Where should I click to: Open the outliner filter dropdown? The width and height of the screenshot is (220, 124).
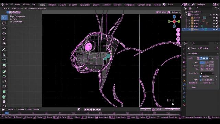[217, 8]
